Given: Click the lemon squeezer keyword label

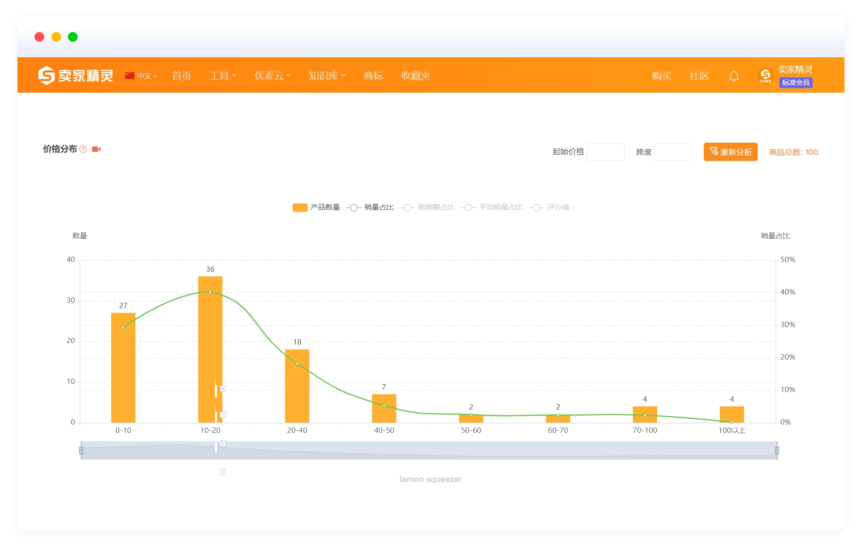Looking at the screenshot, I should (x=431, y=479).
